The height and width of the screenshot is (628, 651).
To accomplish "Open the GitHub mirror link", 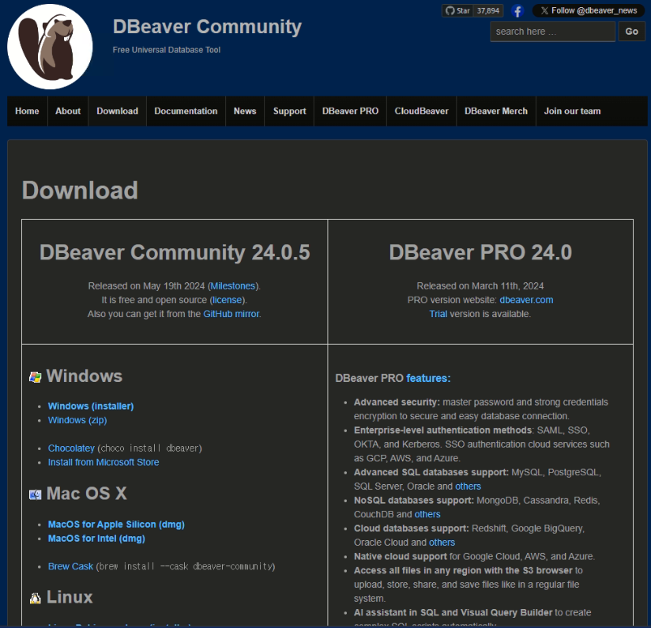I will (x=231, y=314).
